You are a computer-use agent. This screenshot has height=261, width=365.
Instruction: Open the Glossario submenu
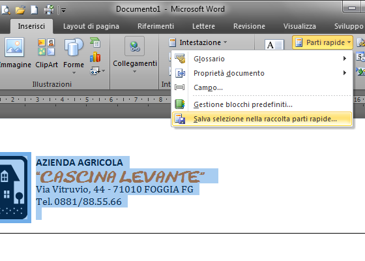pyautogui.click(x=262, y=59)
